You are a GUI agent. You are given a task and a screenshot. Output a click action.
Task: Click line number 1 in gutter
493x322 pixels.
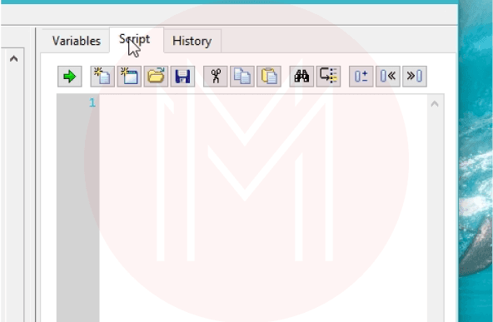(92, 102)
